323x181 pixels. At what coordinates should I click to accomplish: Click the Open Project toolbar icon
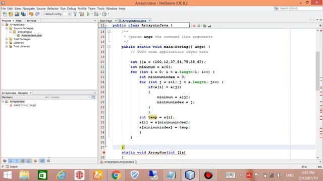[17, 14]
